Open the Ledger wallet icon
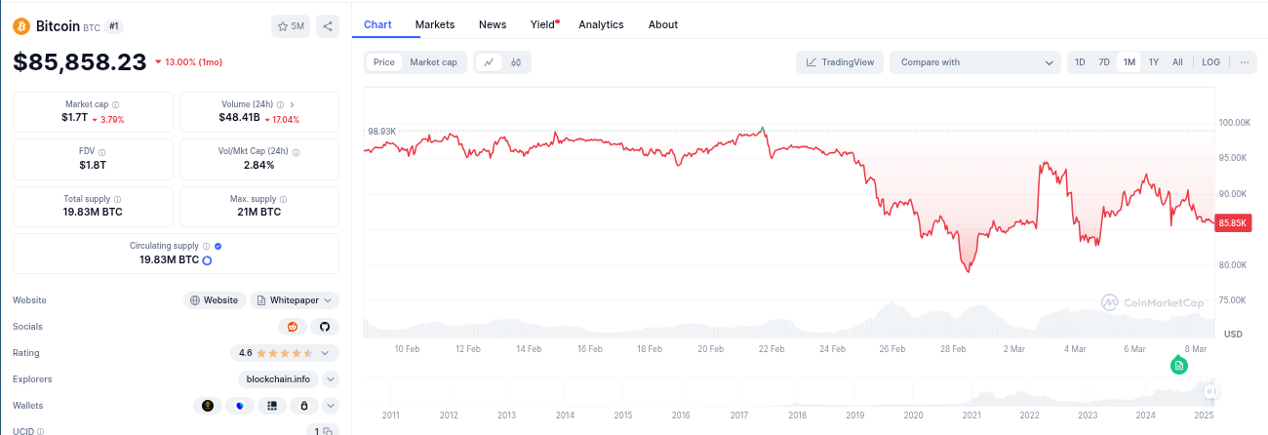 pyautogui.click(x=272, y=406)
